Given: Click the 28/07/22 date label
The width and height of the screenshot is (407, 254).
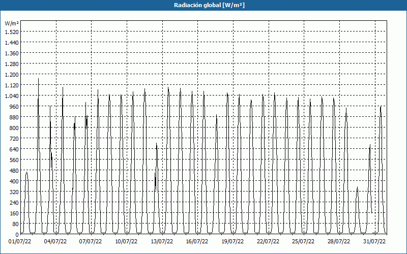Looking at the screenshot, I should [339, 242].
